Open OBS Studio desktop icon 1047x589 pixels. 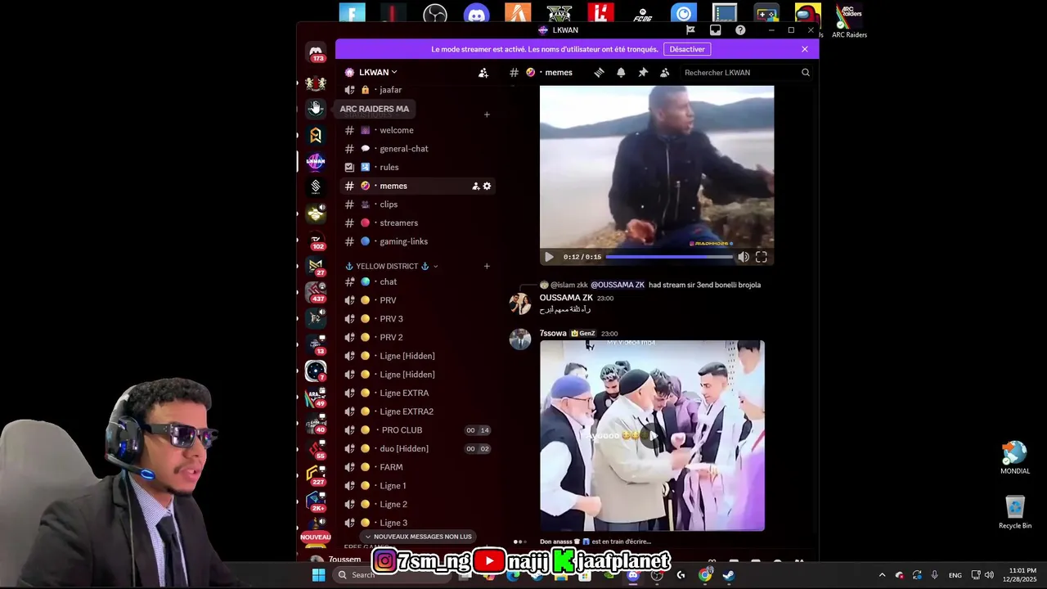(x=435, y=15)
